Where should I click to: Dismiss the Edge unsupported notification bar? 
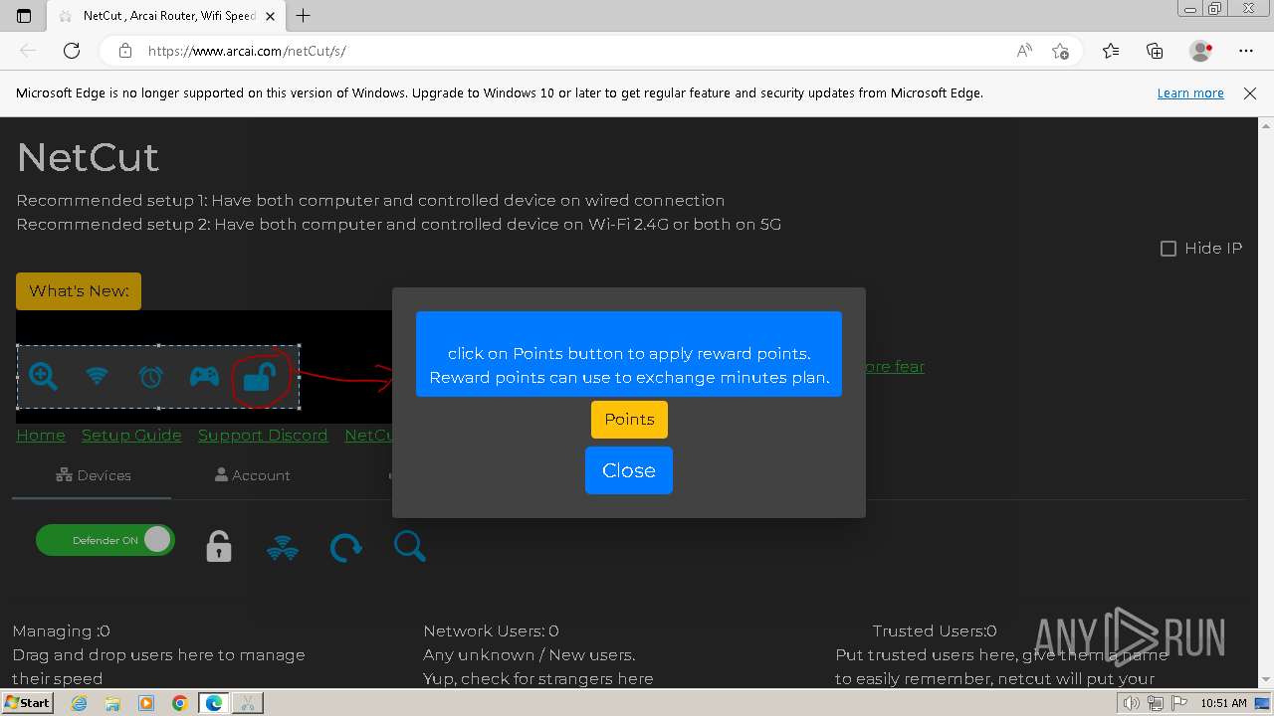[x=1250, y=92]
